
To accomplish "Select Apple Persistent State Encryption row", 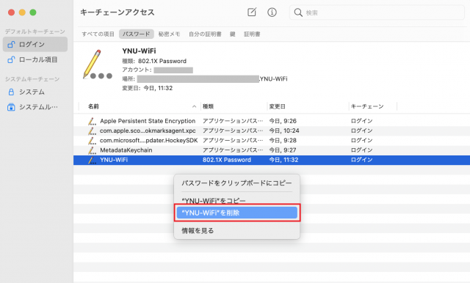I will click(x=272, y=121).
